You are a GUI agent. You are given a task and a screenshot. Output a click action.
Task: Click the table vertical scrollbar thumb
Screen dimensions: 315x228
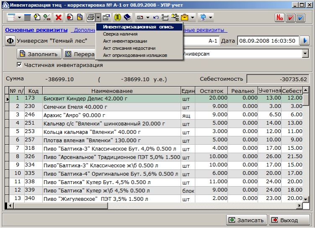305,100
